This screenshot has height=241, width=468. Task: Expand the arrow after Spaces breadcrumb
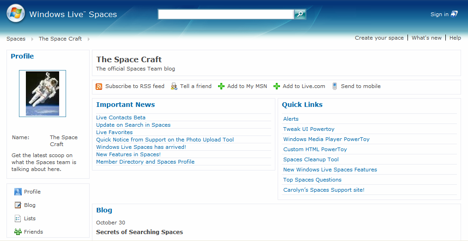(x=32, y=39)
